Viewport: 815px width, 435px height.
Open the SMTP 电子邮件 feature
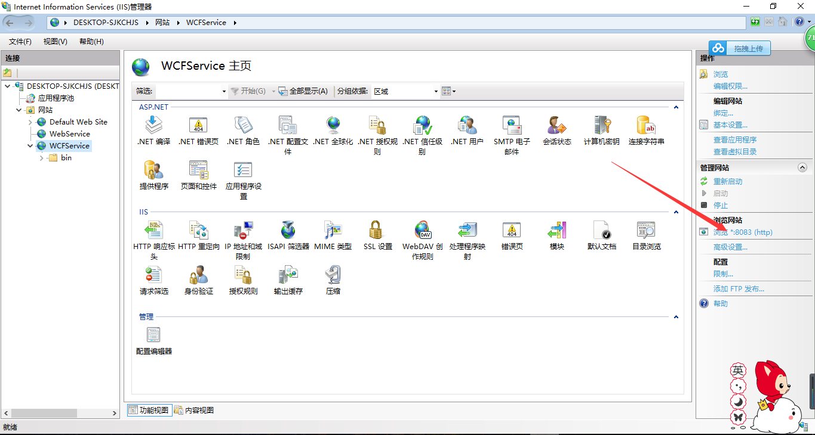click(512, 135)
